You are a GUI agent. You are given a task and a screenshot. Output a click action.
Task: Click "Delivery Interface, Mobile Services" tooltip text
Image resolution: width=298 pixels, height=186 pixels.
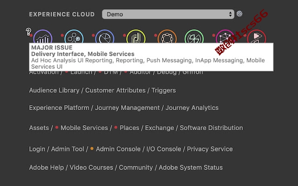click(x=83, y=54)
